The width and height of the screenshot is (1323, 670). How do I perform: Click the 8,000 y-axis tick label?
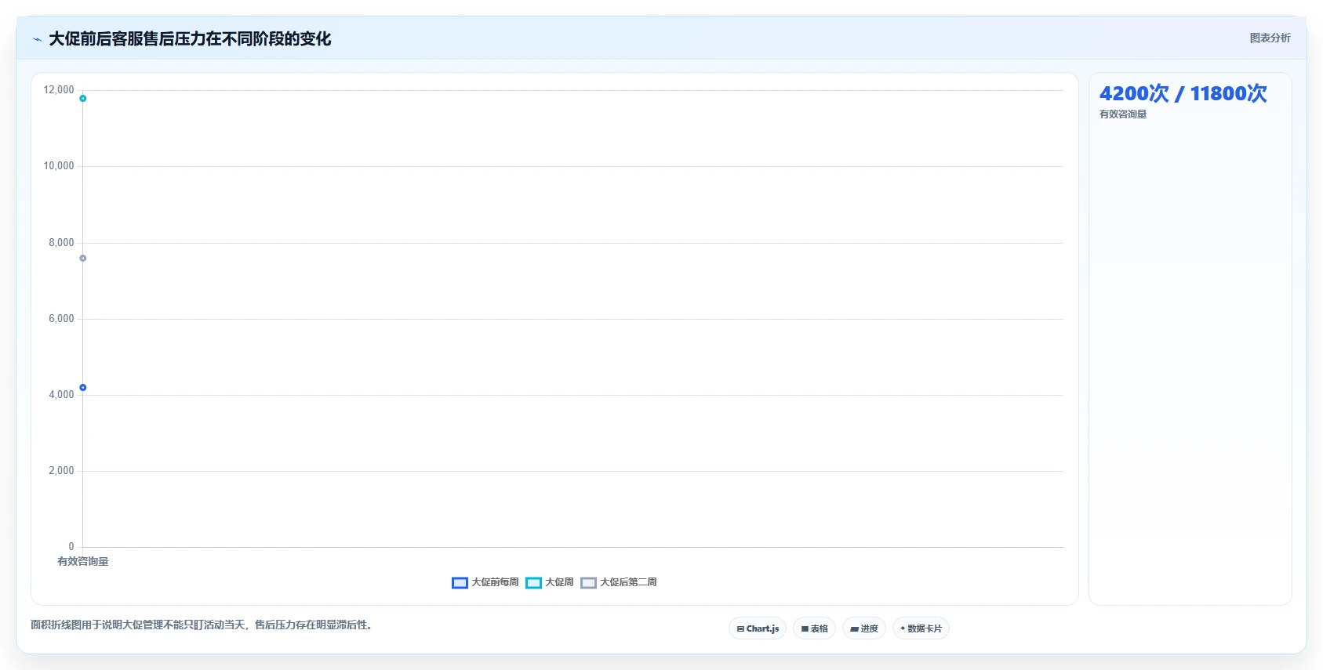61,243
